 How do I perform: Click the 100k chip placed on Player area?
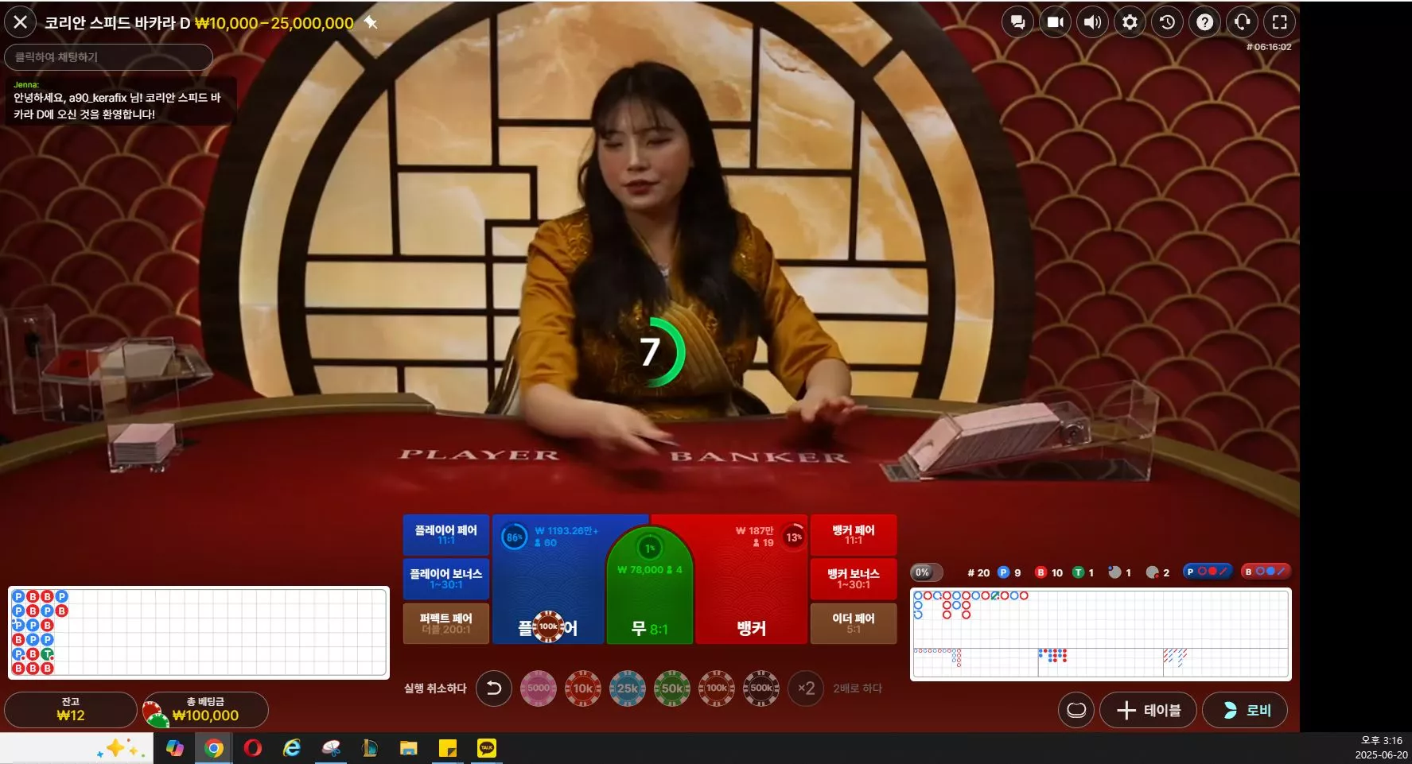(548, 626)
